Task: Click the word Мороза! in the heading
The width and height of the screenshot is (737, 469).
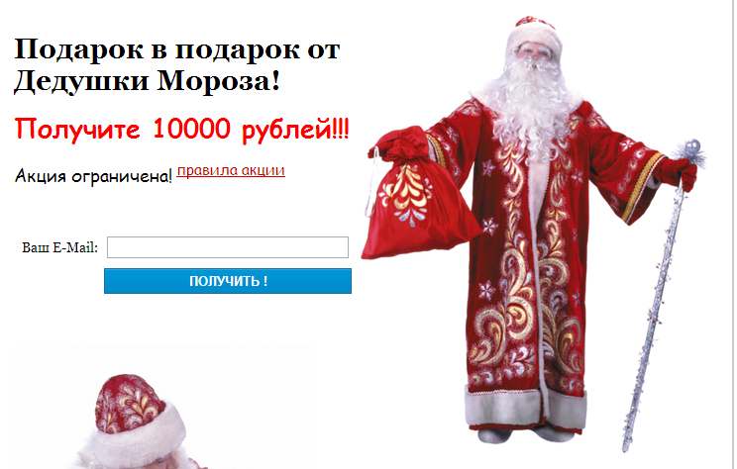Action: click(218, 81)
